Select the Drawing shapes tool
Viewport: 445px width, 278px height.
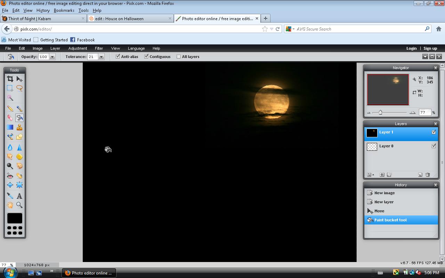[x=19, y=137]
